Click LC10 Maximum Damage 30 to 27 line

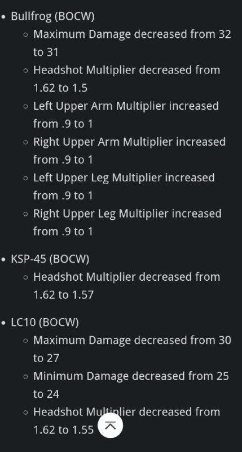[x=132, y=349]
